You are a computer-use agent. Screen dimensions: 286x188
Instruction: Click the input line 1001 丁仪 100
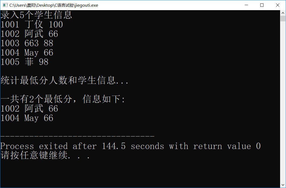32,24
